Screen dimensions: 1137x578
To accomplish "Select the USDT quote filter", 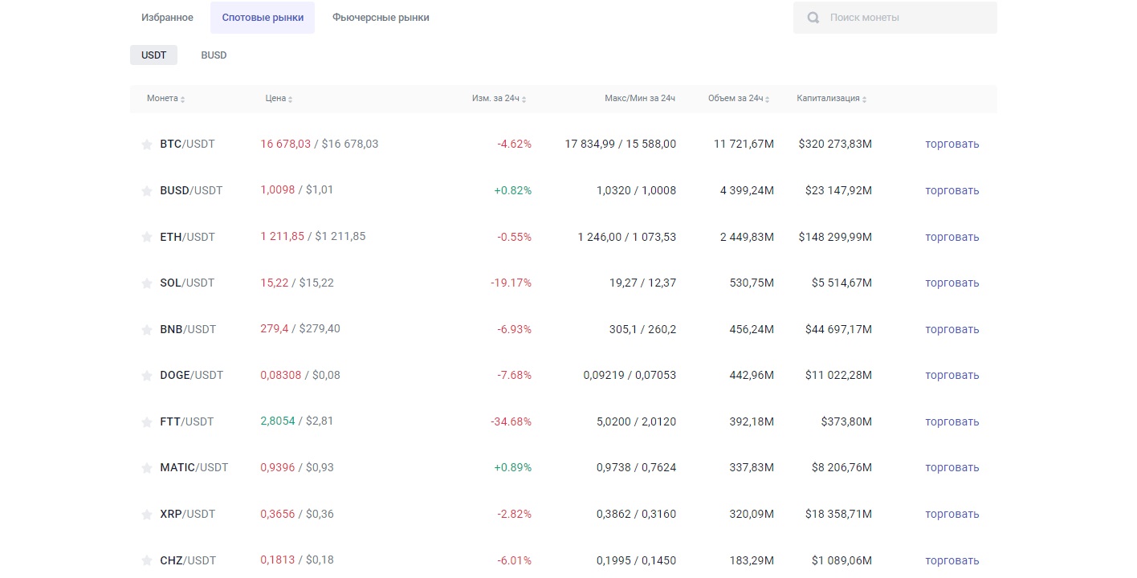I will pyautogui.click(x=153, y=55).
